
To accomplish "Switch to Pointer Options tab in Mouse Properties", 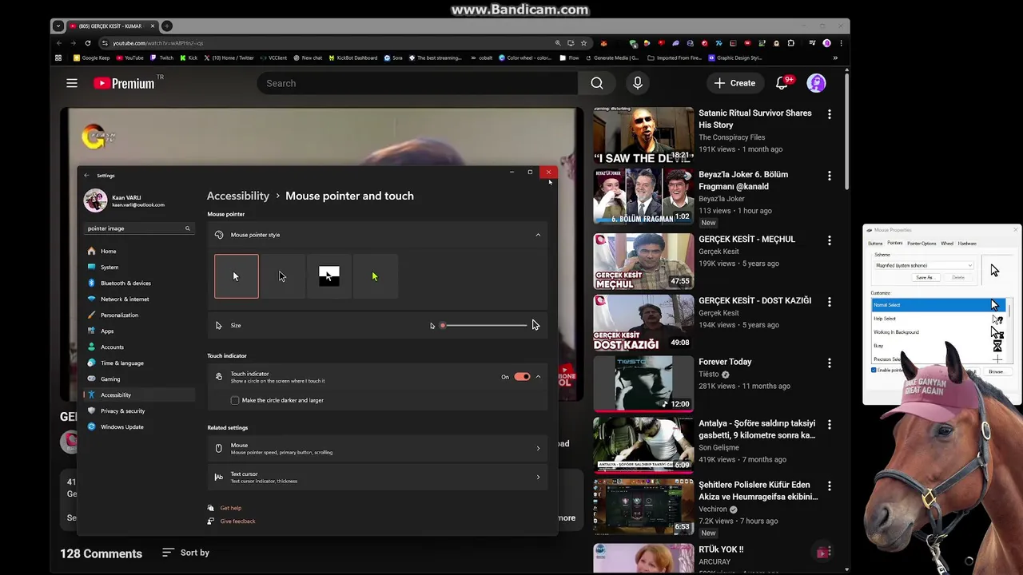I will coord(921,244).
